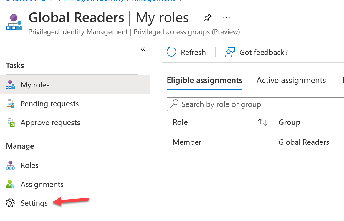Switch to Active assignments tab
The width and height of the screenshot is (344, 221).
pyautogui.click(x=291, y=80)
